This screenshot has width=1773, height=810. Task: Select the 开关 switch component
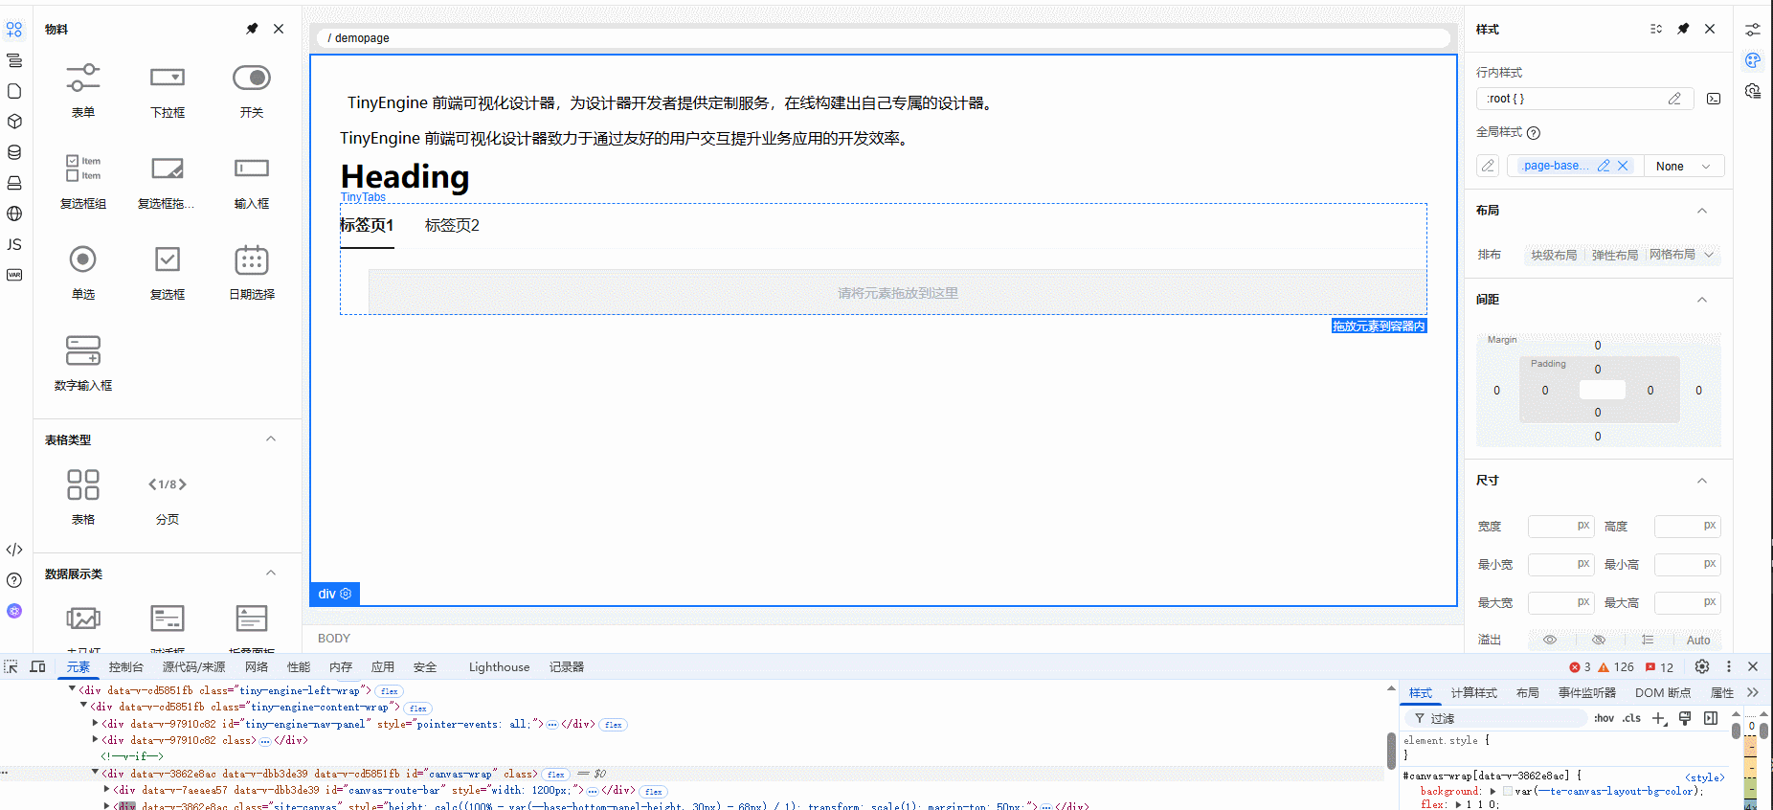pos(252,91)
